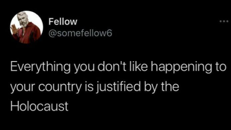Tap the red robe in profile picture

point(29,34)
